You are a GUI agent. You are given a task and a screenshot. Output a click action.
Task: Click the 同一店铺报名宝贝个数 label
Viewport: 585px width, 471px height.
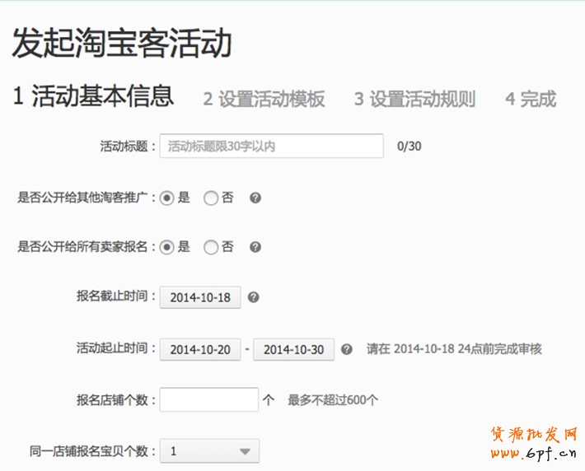pyautogui.click(x=92, y=451)
